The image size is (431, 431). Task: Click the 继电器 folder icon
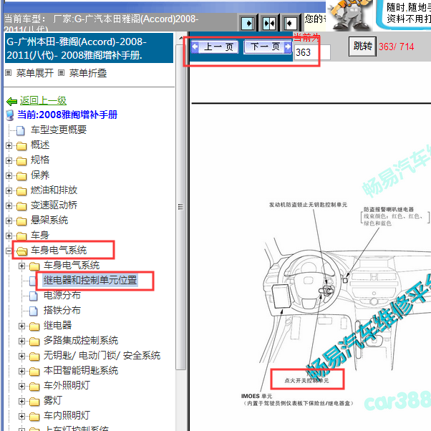point(34,326)
